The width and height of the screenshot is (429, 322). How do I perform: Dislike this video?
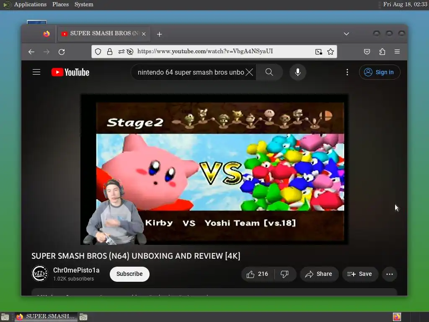[285, 274]
